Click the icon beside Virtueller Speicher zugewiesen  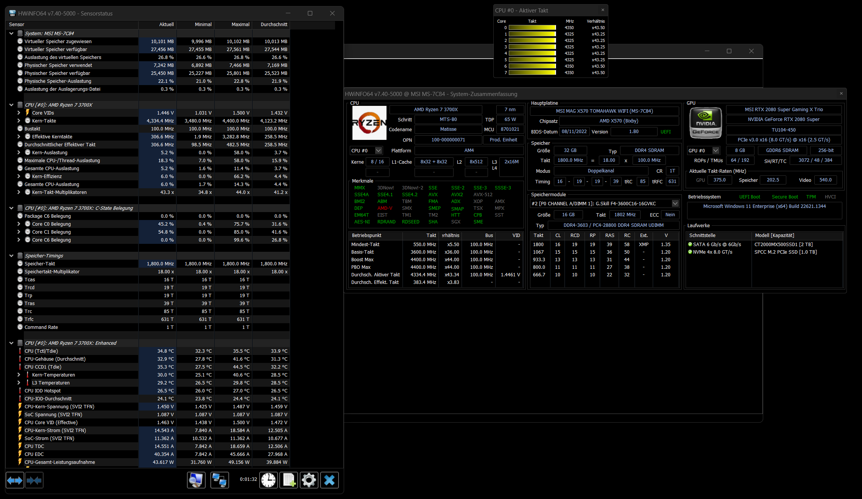[20, 41]
